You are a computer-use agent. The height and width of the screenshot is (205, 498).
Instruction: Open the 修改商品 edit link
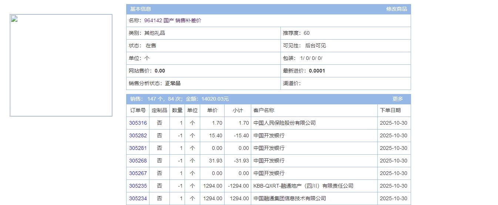(x=396, y=9)
